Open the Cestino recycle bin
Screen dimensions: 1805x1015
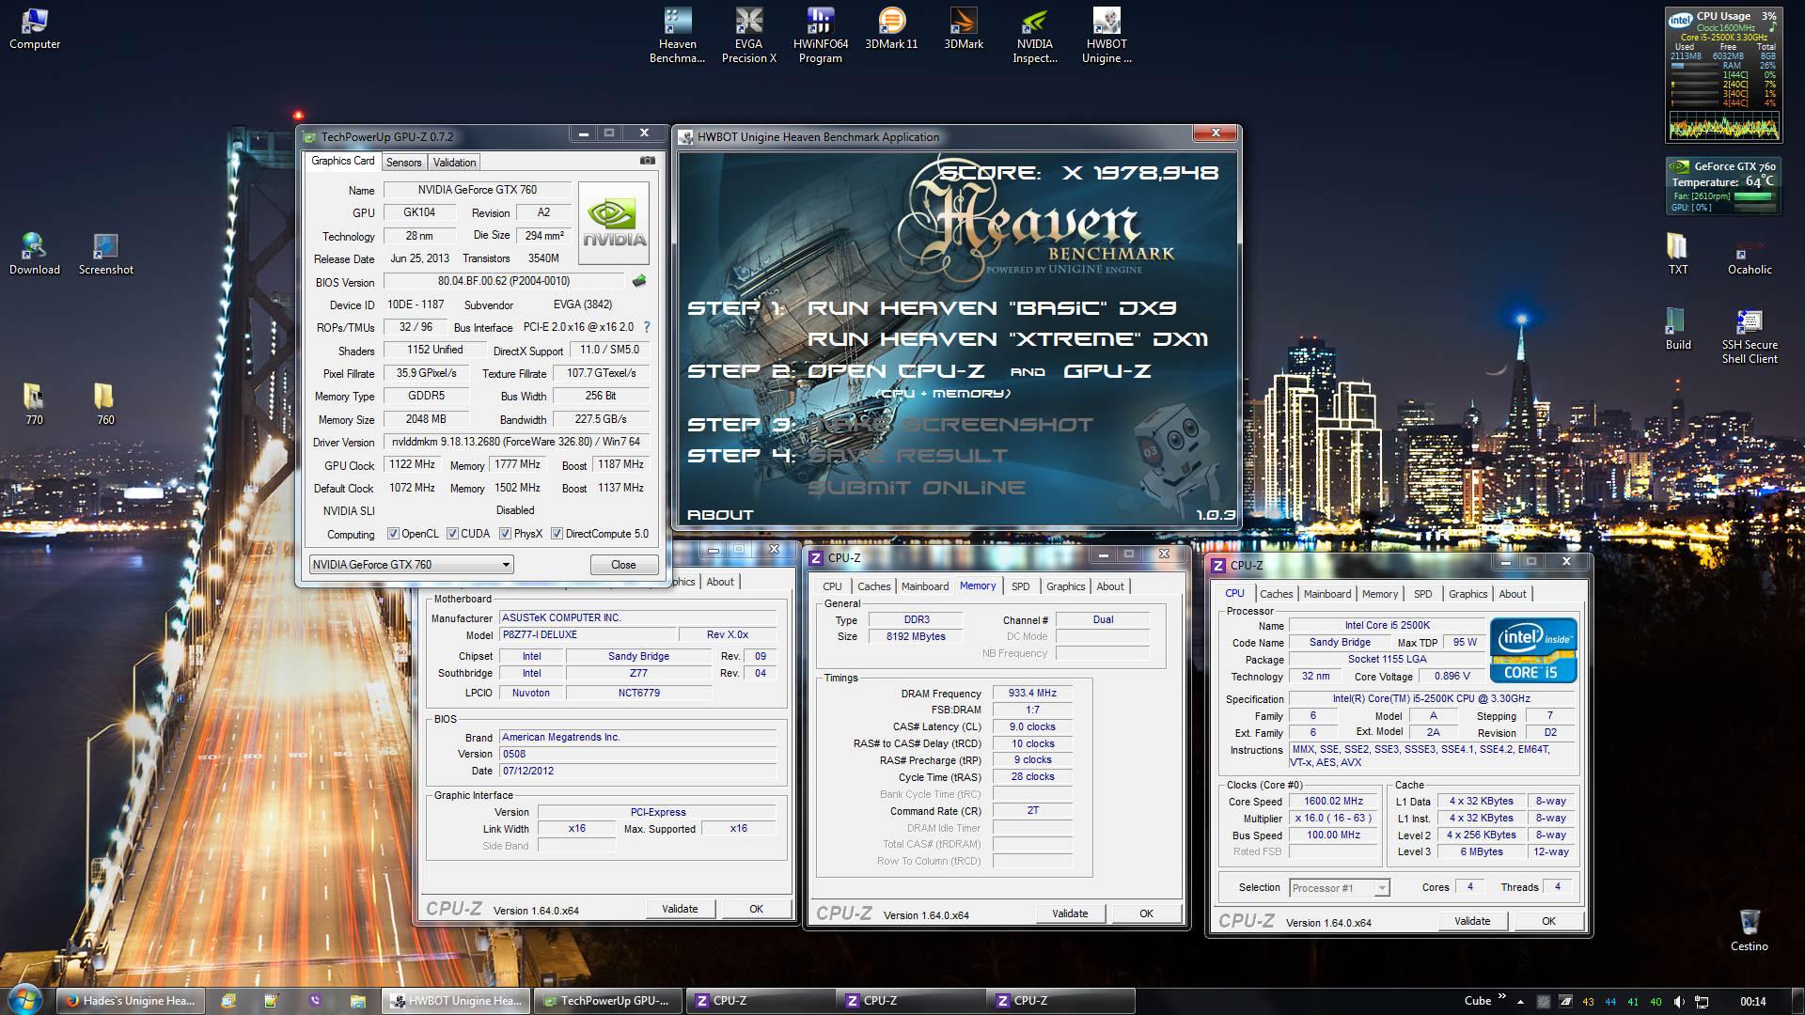pos(1750,930)
